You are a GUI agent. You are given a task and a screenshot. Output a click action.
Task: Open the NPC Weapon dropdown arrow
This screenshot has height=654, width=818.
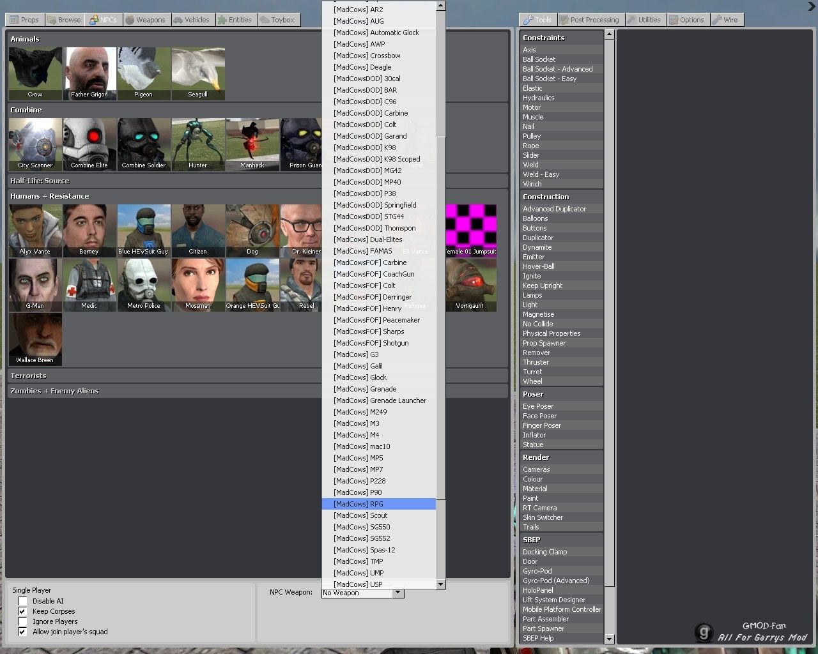point(397,593)
